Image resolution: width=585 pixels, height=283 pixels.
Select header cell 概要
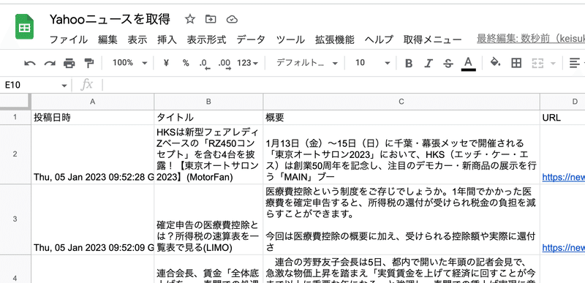pyautogui.click(x=401, y=118)
